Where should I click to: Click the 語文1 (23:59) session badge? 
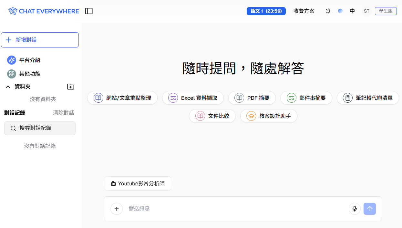pos(266,11)
